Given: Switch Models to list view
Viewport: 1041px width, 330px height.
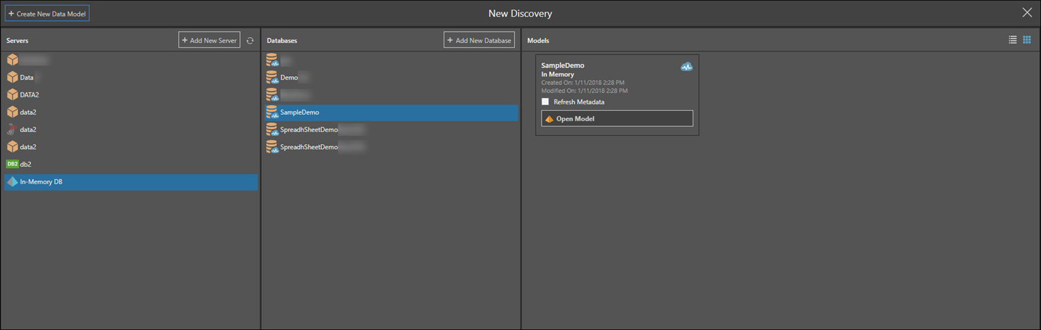Looking at the screenshot, I should [x=1012, y=40].
